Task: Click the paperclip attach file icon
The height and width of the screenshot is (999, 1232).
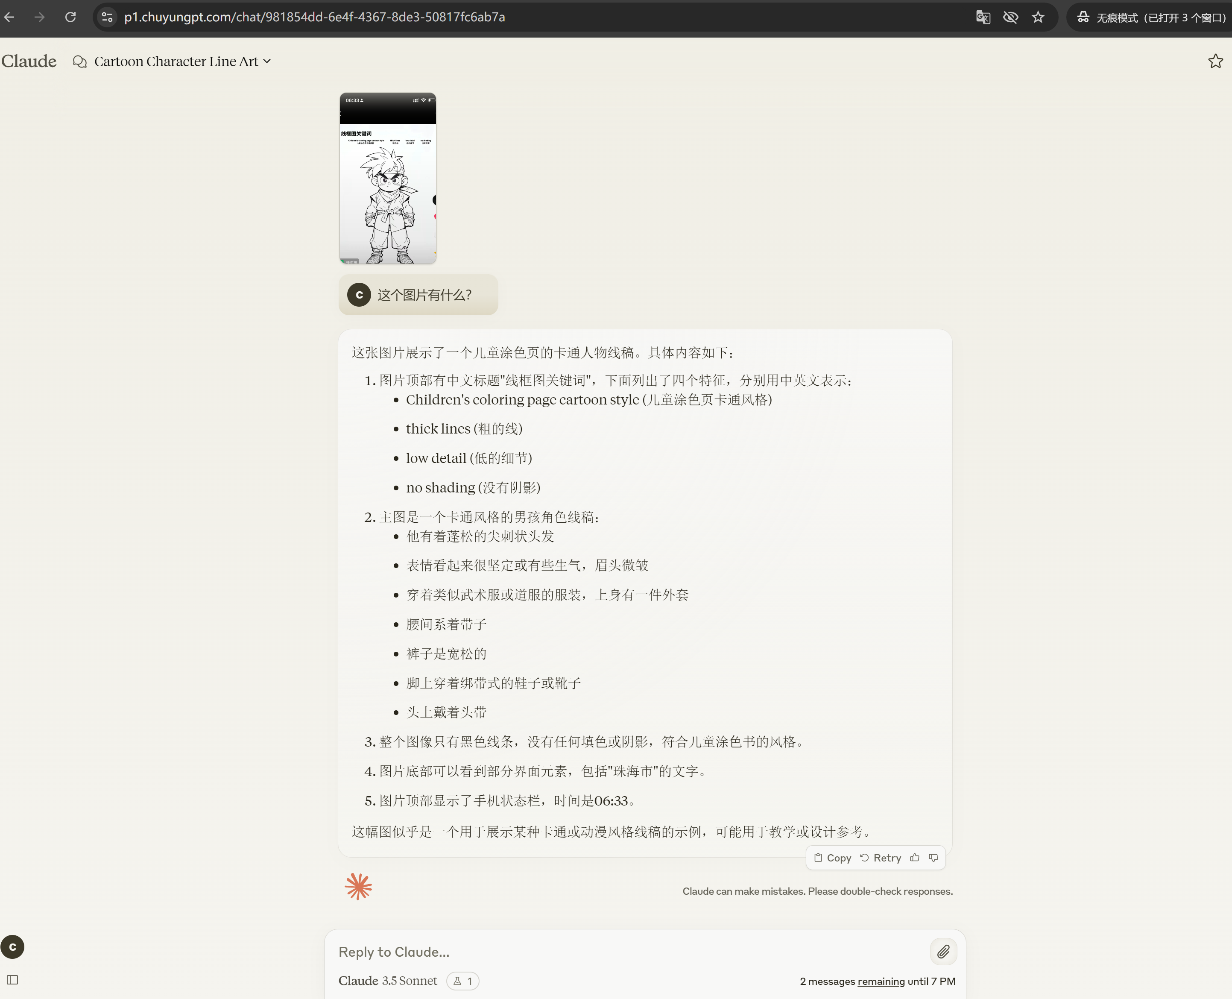Action: coord(943,952)
